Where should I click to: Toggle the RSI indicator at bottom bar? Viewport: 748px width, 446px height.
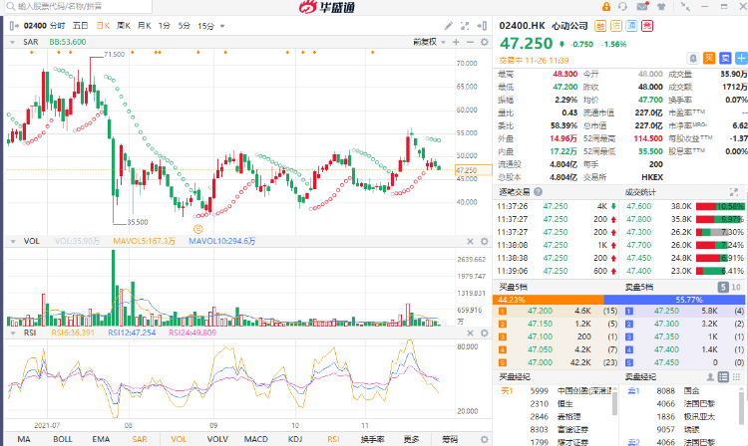pos(332,439)
